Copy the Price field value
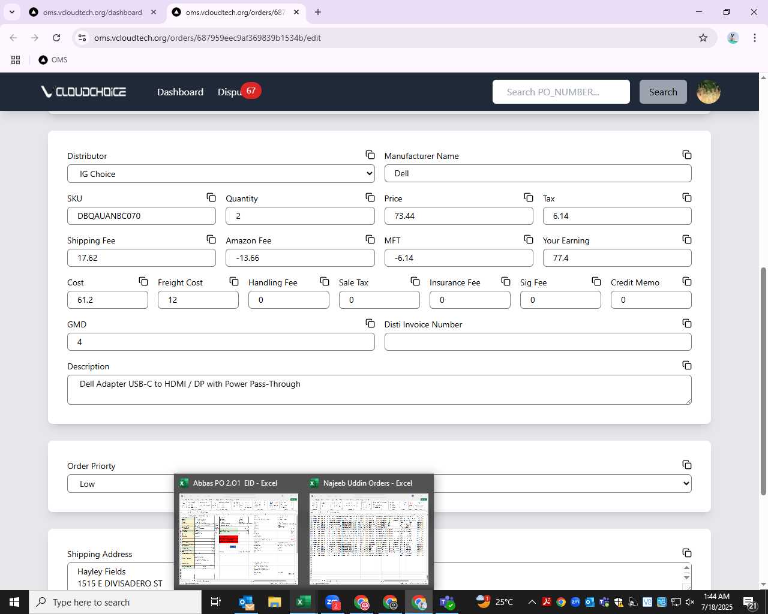This screenshot has height=614, width=768. coord(529,197)
